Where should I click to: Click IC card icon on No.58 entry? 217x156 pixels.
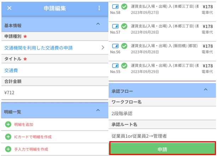(x=115, y=6)
